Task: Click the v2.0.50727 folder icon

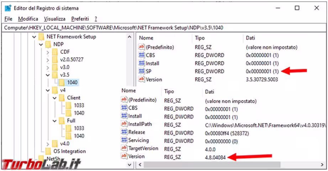Action: click(54, 59)
